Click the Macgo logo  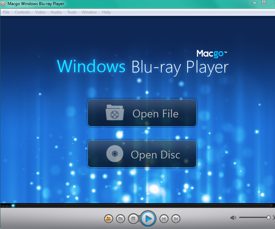point(212,54)
